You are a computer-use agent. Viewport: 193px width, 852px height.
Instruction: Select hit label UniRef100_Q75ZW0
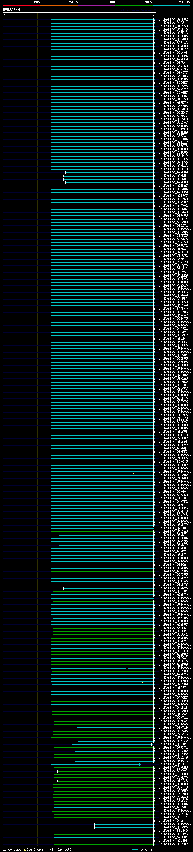click(173, 751)
